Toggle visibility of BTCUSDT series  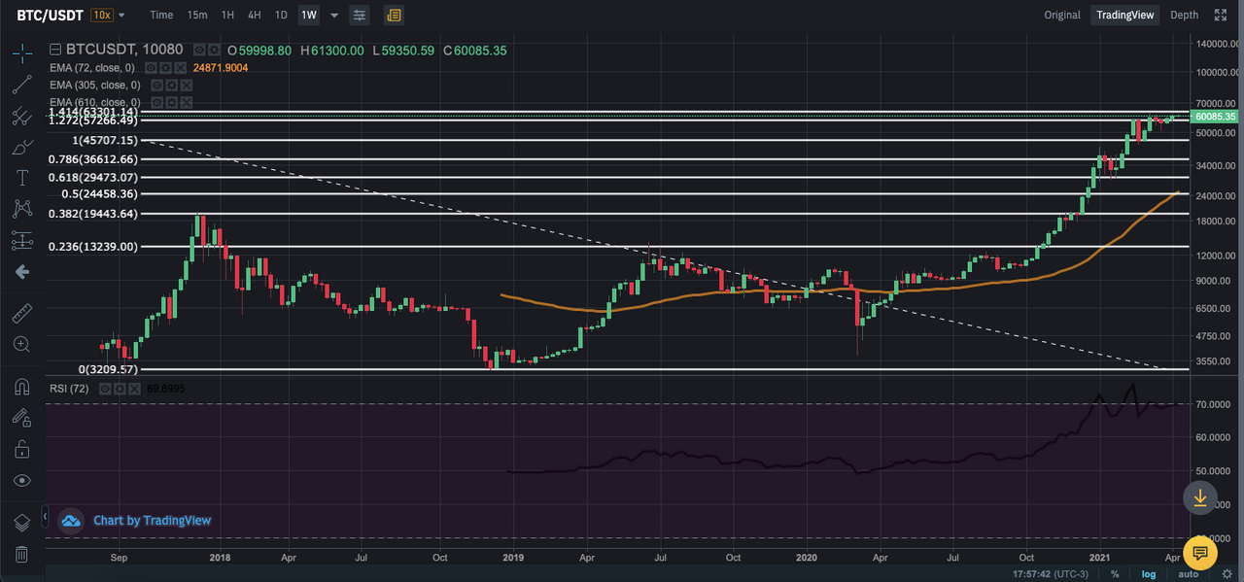(x=199, y=51)
